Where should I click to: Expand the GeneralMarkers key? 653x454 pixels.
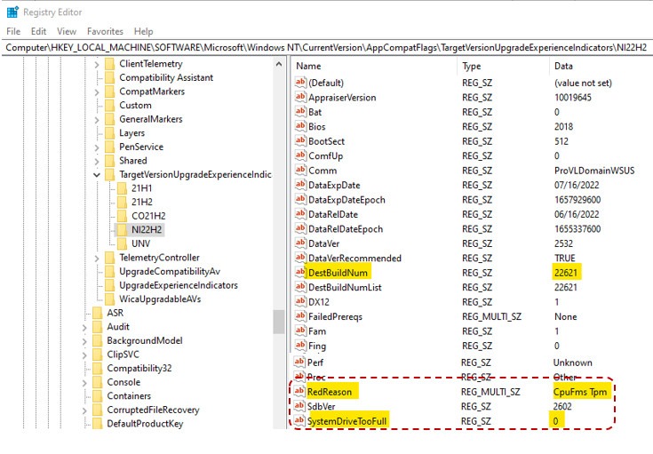97,120
